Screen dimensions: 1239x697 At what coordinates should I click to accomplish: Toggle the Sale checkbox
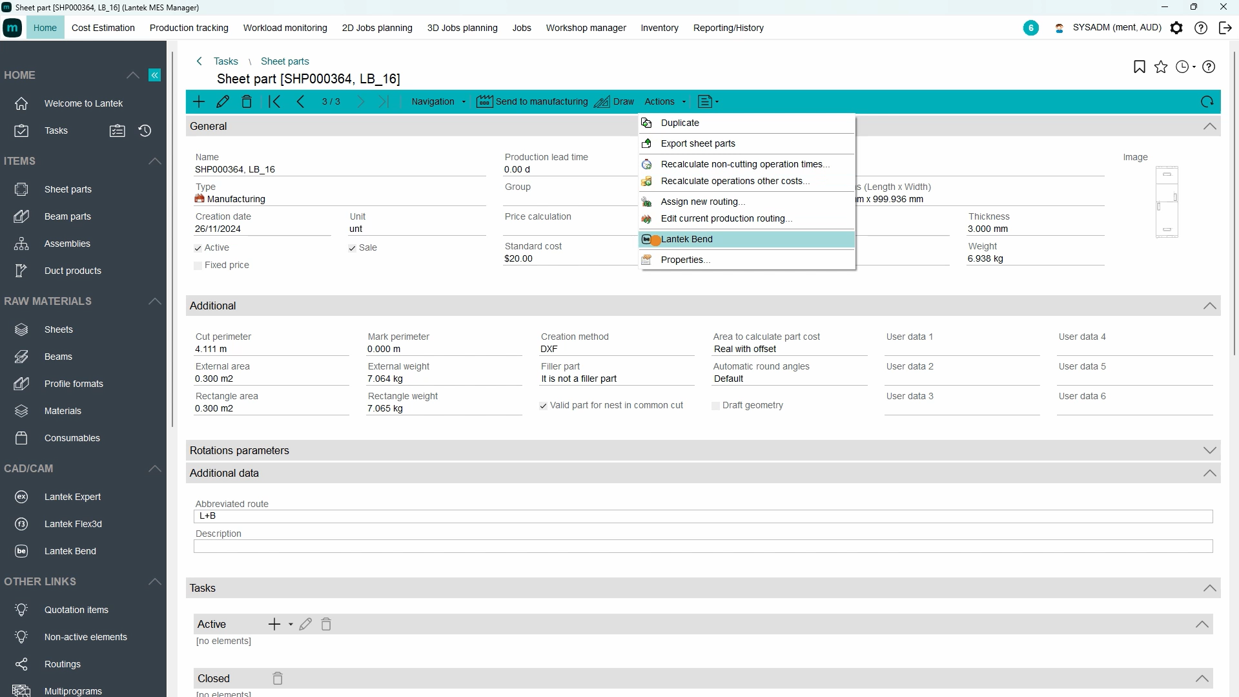352,248
